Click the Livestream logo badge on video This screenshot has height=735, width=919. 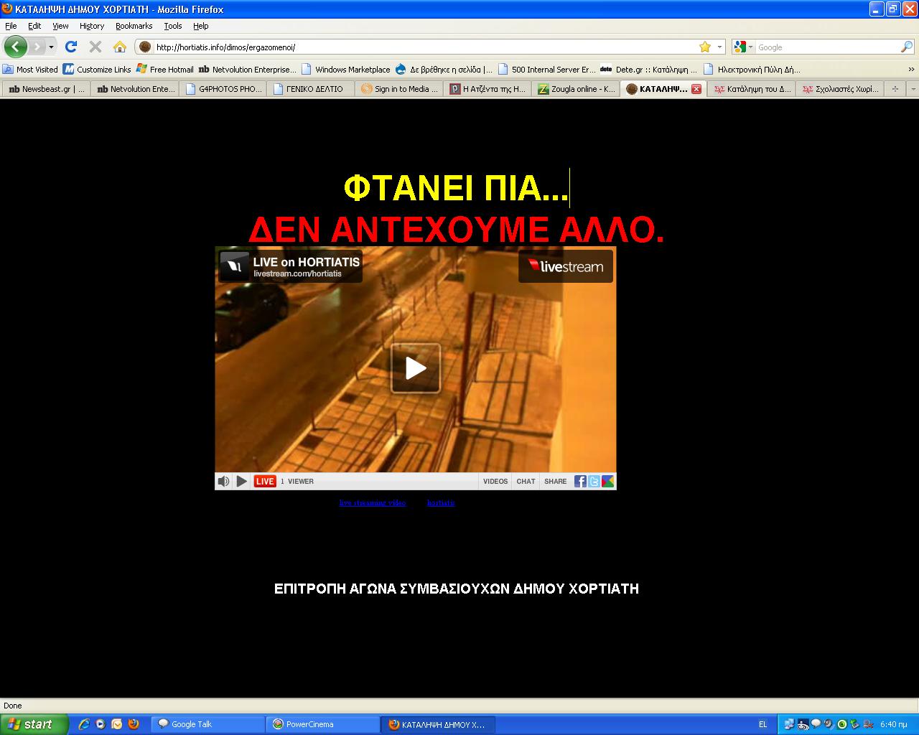[x=566, y=267]
